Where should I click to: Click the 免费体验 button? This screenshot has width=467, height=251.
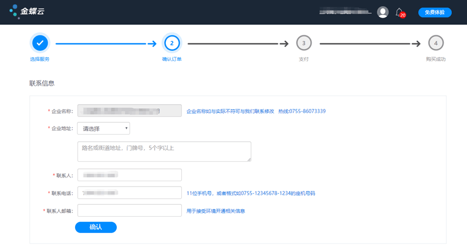click(x=435, y=12)
